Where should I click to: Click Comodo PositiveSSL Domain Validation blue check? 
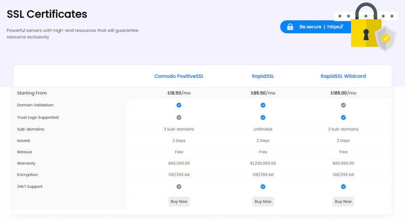(179, 105)
